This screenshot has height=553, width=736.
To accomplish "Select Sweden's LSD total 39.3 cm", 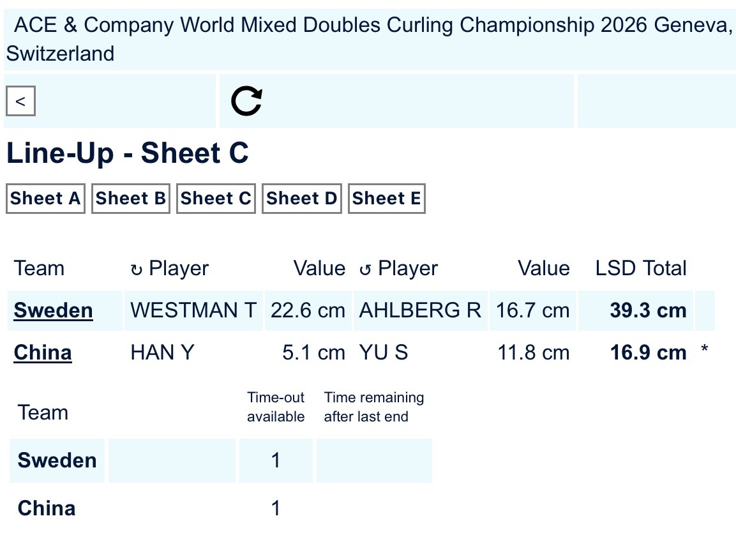I will pos(648,311).
